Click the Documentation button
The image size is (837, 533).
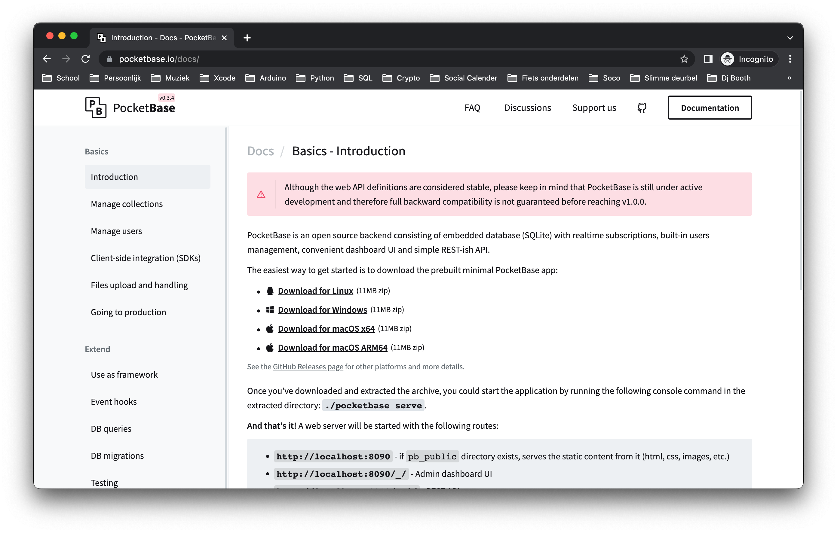[x=710, y=108]
